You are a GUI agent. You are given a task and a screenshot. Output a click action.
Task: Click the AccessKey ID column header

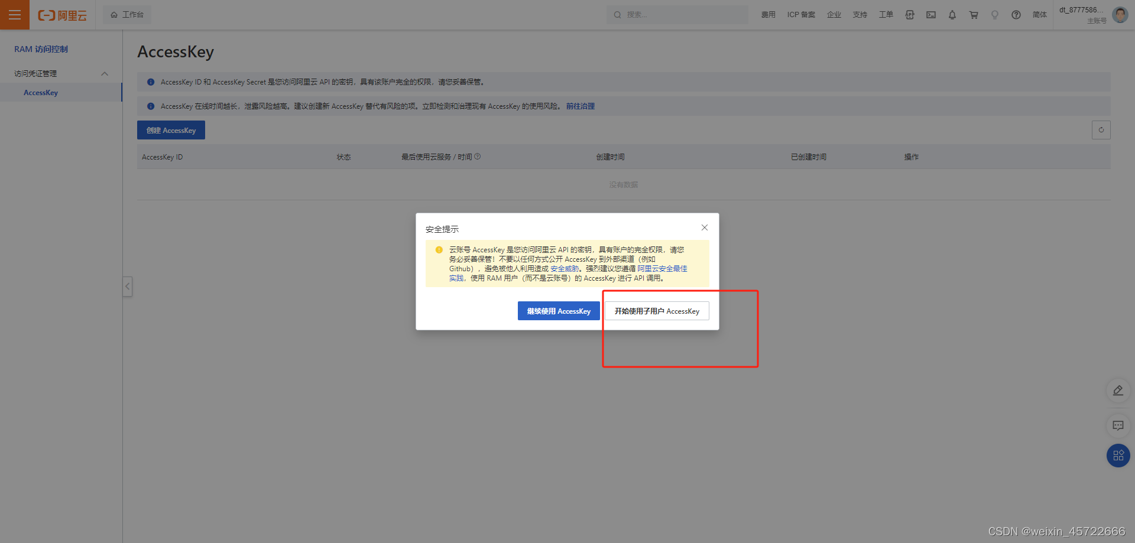coord(163,157)
